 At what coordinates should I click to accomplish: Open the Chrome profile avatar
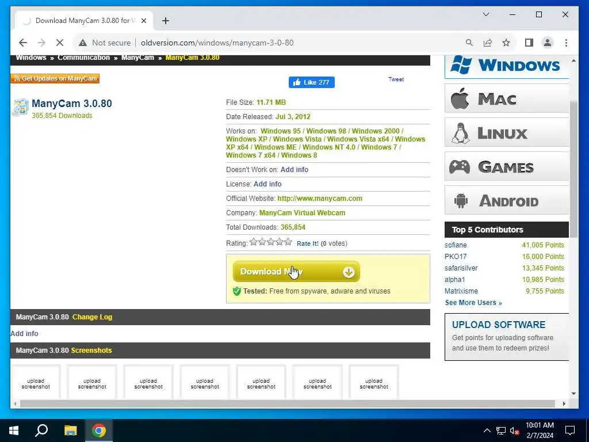click(x=548, y=43)
